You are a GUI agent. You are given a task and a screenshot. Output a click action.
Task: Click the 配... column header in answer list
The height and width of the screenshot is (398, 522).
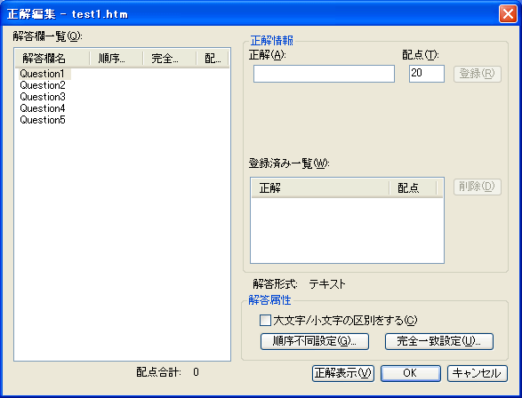pos(212,59)
